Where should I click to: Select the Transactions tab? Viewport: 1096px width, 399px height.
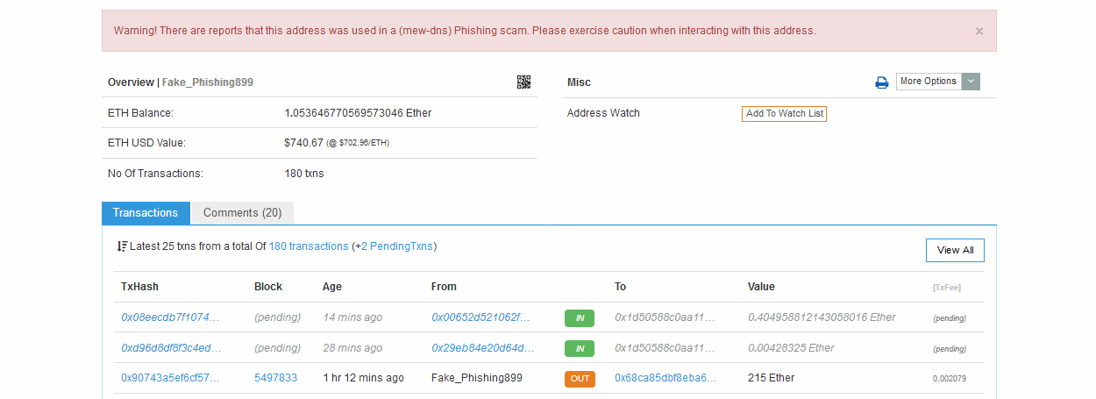coord(146,213)
